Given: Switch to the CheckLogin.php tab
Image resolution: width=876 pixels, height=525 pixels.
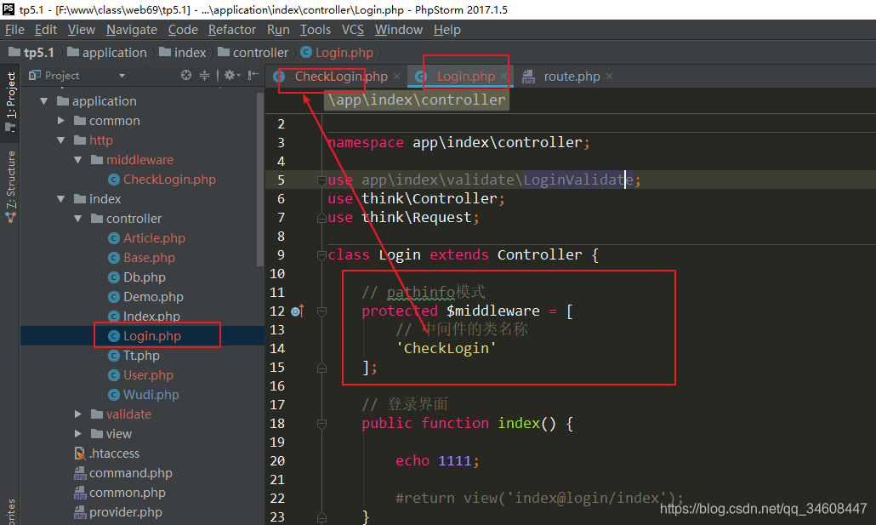Looking at the screenshot, I should pyautogui.click(x=341, y=77).
